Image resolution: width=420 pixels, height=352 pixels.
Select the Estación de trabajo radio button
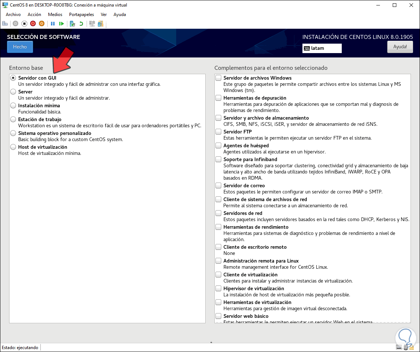pyautogui.click(x=13, y=119)
